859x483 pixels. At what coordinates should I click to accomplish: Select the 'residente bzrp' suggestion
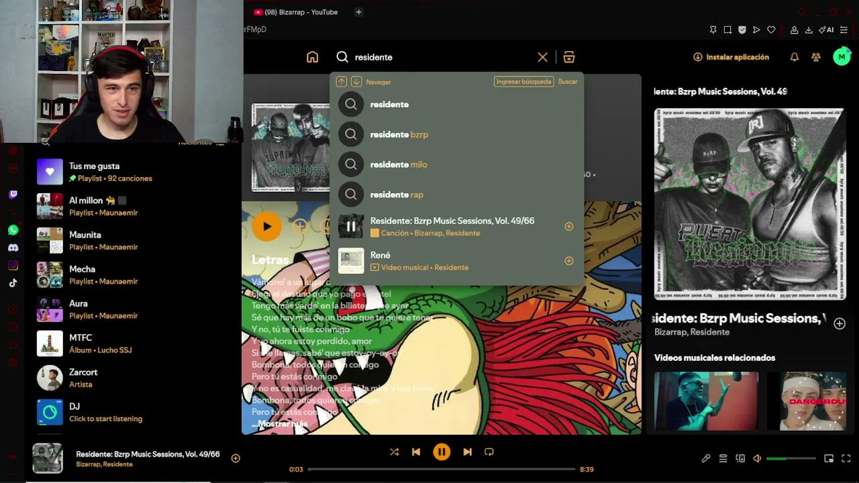coord(457,134)
